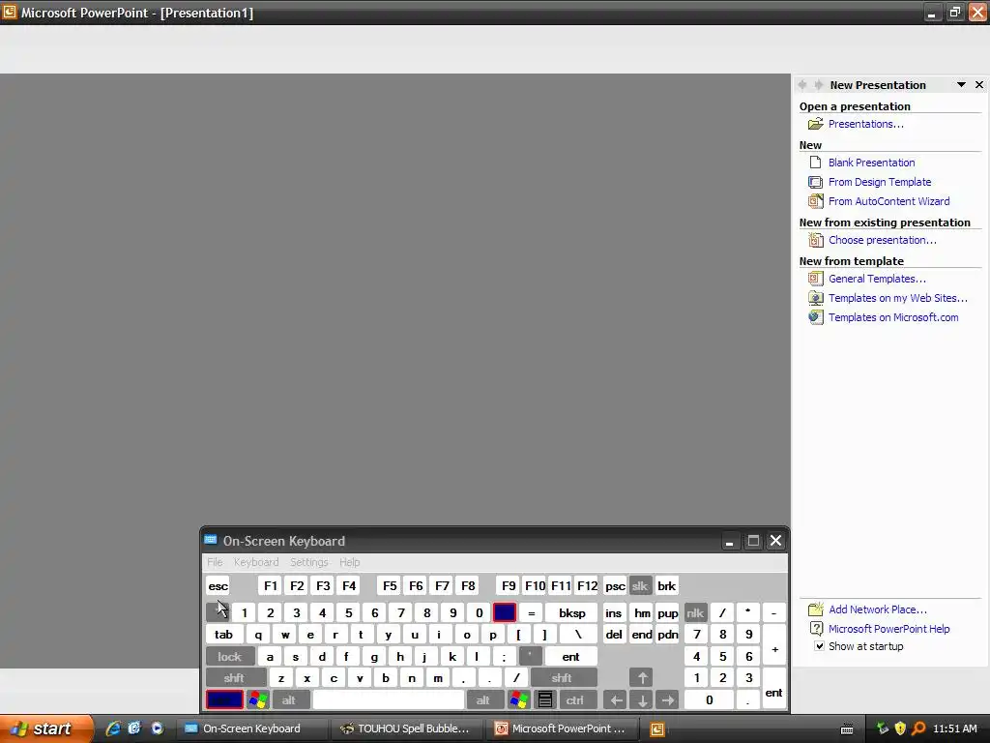Launch Windows Media Player from quick launch

click(x=157, y=728)
